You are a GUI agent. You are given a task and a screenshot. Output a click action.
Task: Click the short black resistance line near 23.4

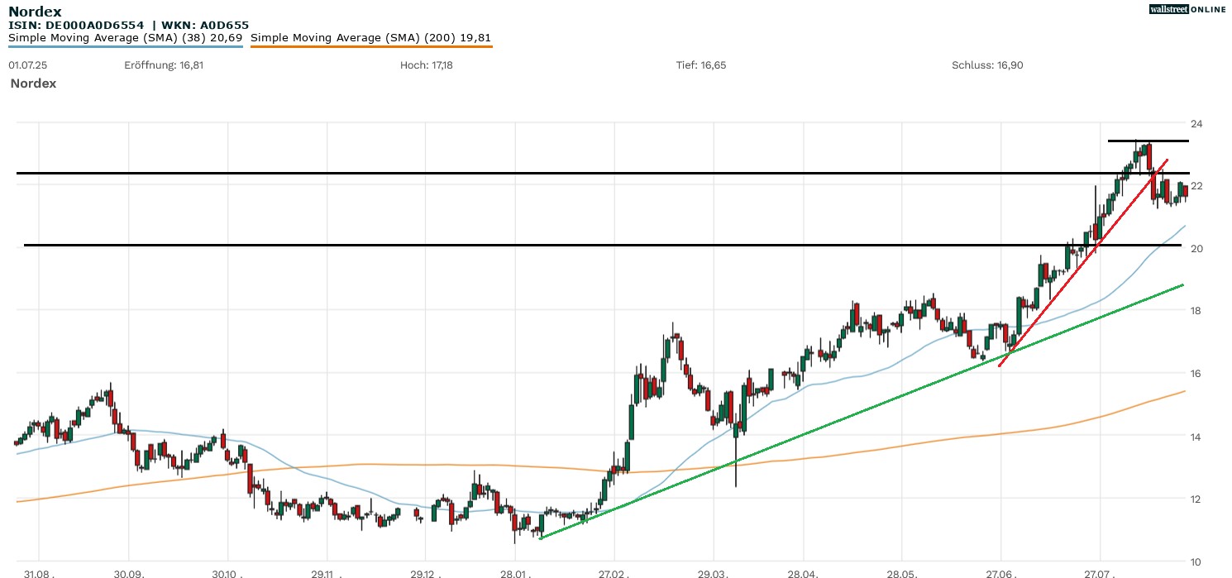click(x=1148, y=141)
